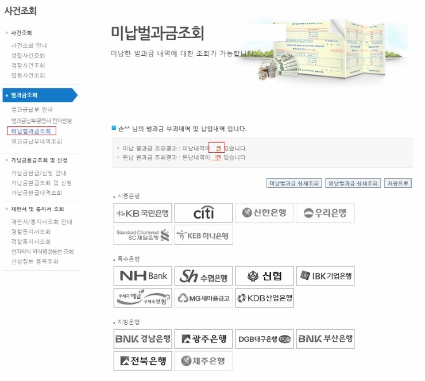This screenshot has width=425, height=381.
Task: Open the BNK 부산은행 logo
Action: click(325, 339)
